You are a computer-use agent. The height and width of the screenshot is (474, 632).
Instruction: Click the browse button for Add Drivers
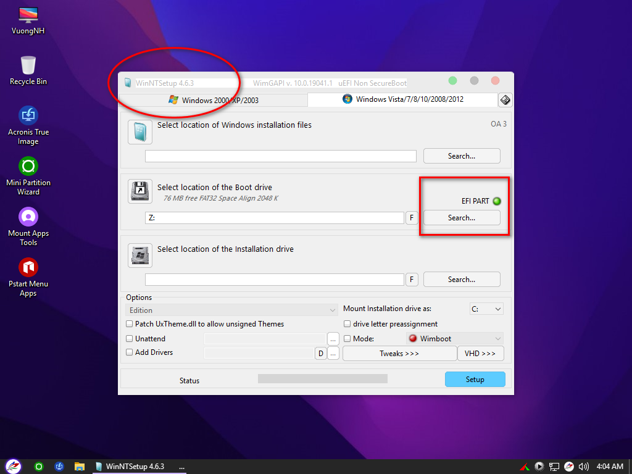point(333,354)
